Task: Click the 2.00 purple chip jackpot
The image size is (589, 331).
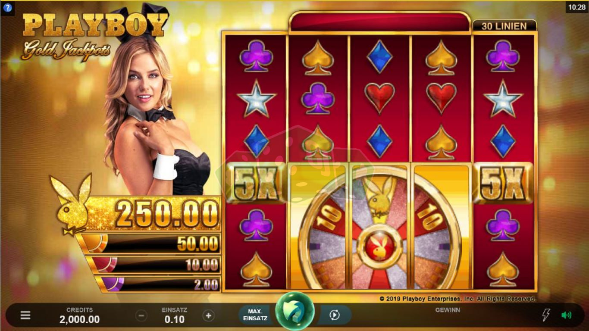Action: [158, 284]
